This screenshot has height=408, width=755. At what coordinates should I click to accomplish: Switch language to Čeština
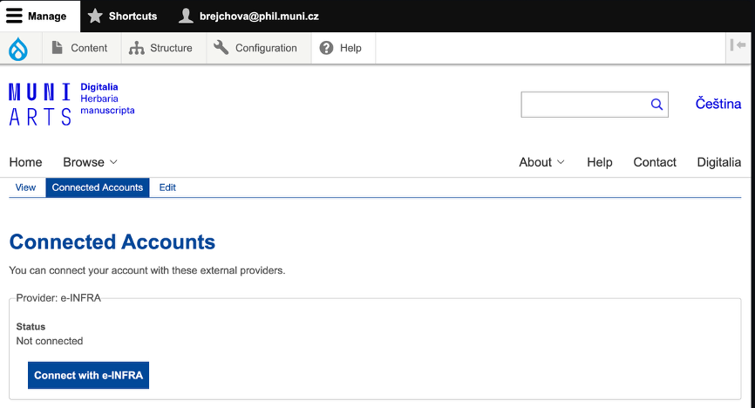(718, 104)
